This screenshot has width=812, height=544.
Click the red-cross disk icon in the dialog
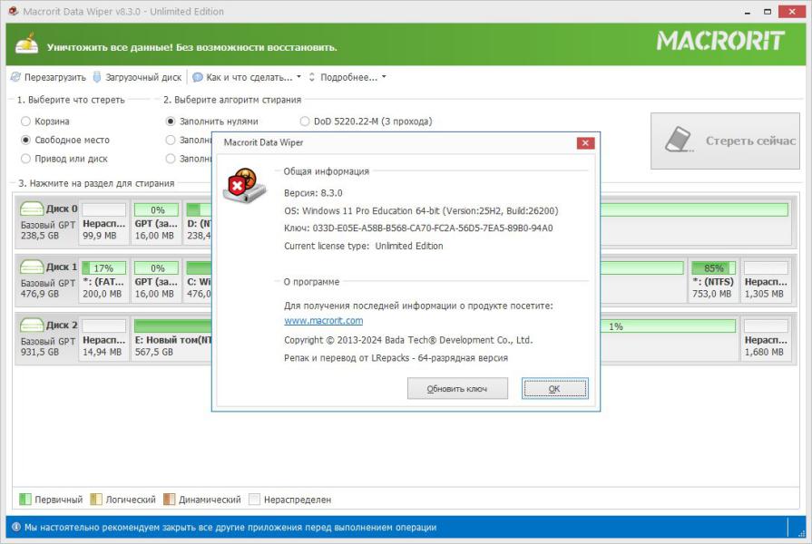coord(243,186)
